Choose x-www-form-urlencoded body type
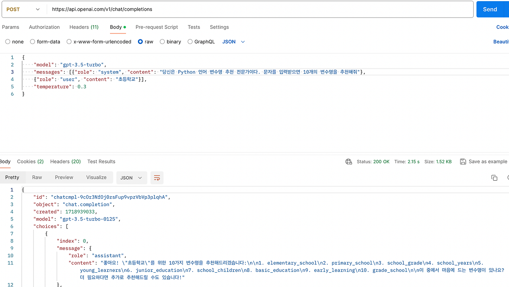This screenshot has width=509, height=287. click(x=69, y=42)
